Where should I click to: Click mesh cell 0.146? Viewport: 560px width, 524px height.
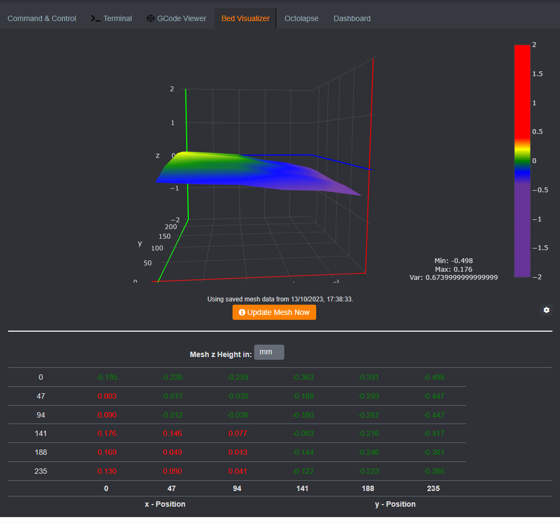[x=172, y=433]
